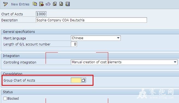Viewport: 179px width, 103px height.
Task: Enable the Blocked checkbox
Action: pyautogui.click(x=5, y=98)
